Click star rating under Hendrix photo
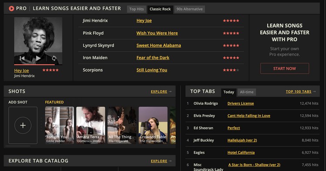Viewport: 326px width, 171px height. 50,70
